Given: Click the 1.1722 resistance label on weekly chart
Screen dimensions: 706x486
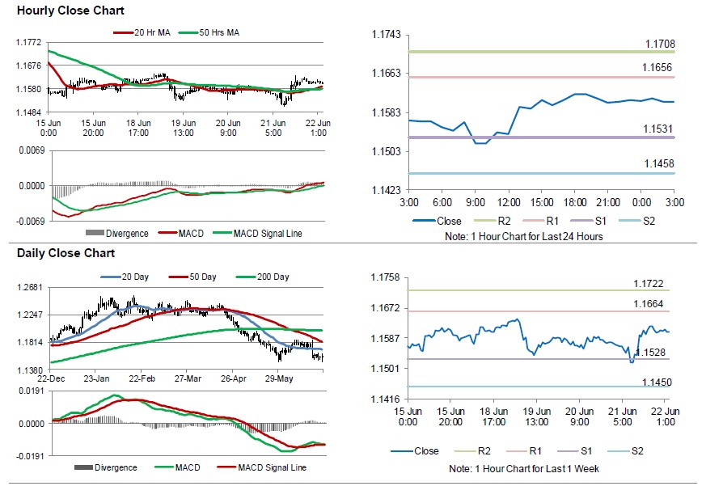Looking at the screenshot, I should click(x=649, y=283).
